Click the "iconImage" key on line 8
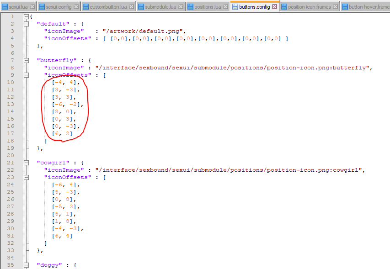This screenshot has height=269, width=390. (64, 68)
